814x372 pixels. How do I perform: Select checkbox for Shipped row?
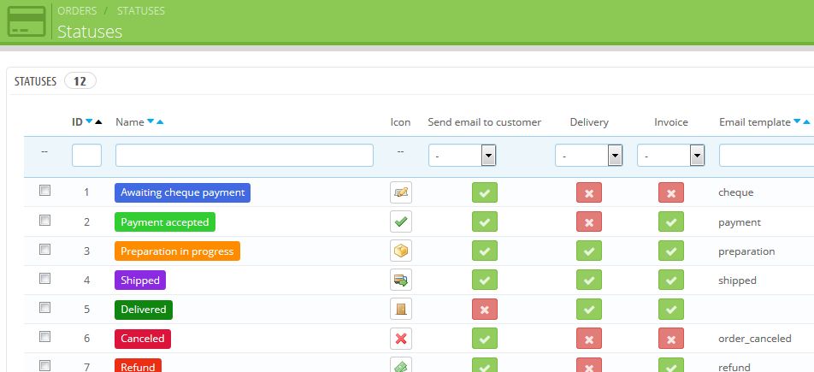click(45, 279)
